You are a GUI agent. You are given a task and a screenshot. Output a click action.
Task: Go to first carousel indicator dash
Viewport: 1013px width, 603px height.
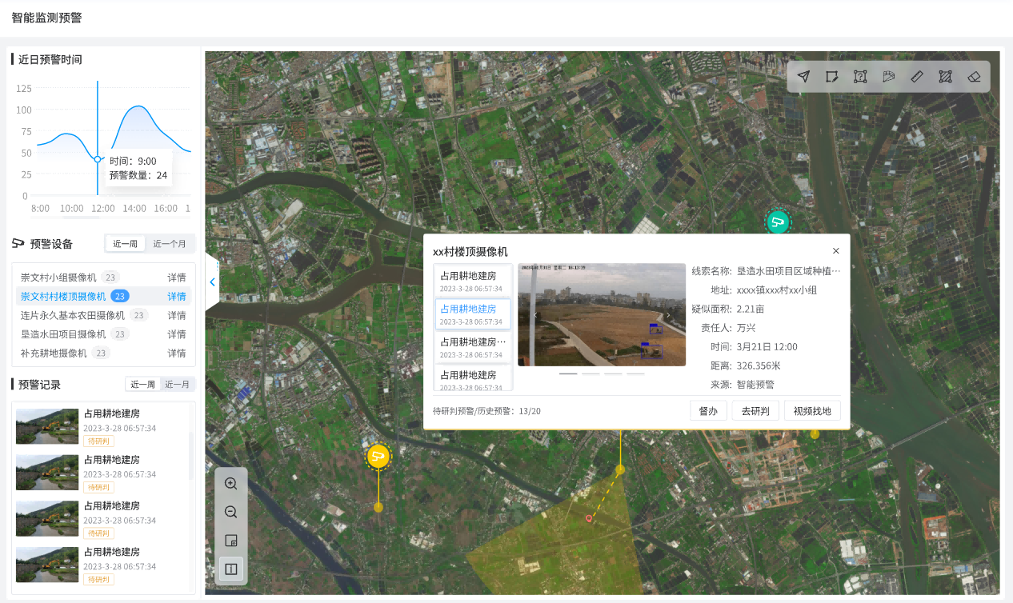point(568,373)
